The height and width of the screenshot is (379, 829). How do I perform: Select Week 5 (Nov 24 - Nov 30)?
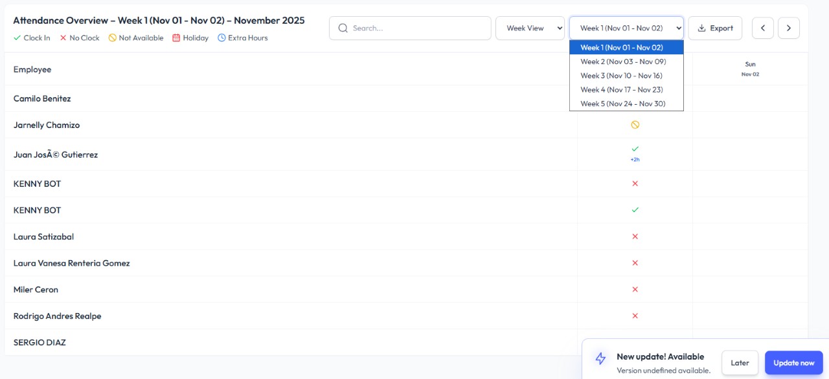pos(622,104)
